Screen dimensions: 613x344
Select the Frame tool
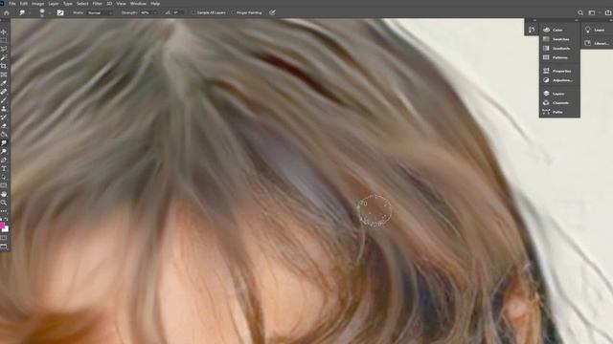click(4, 75)
